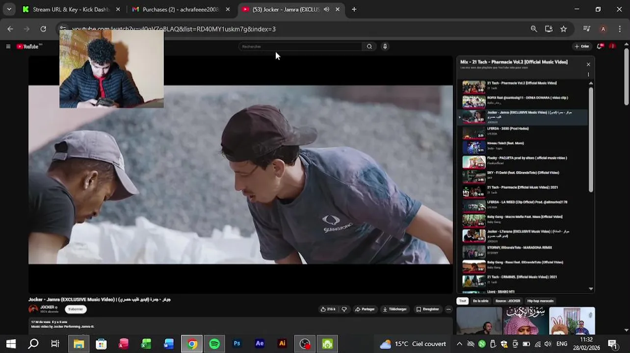Viewport: 630px width, 353px height.
Task: Open the JOCKER channel avatar
Action: pos(33,309)
